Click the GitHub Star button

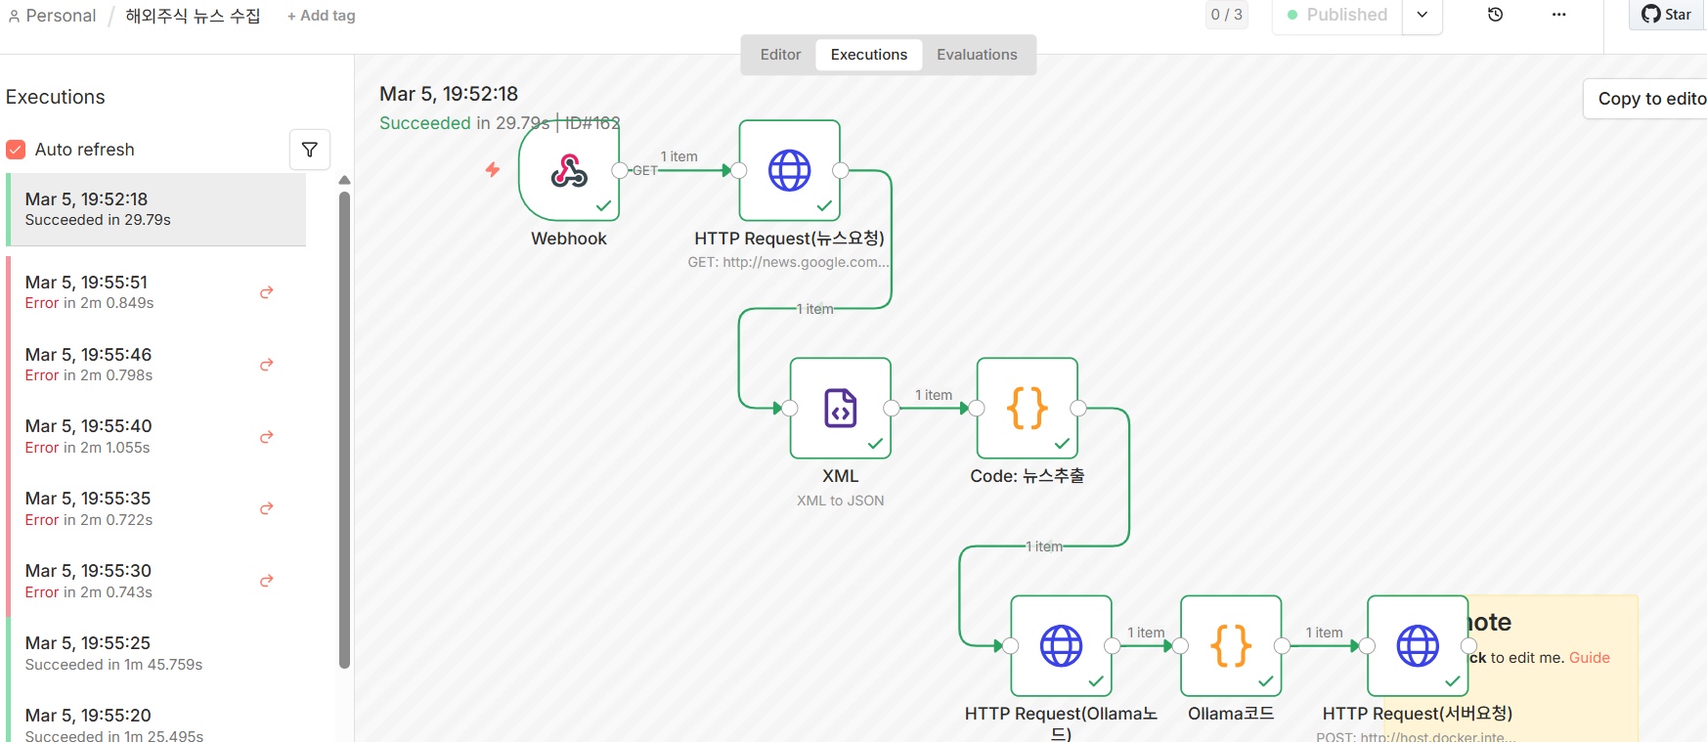pyautogui.click(x=1668, y=15)
